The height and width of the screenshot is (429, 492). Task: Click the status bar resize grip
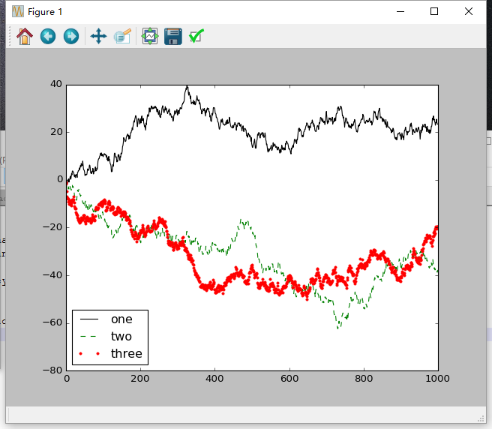[x=481, y=419]
